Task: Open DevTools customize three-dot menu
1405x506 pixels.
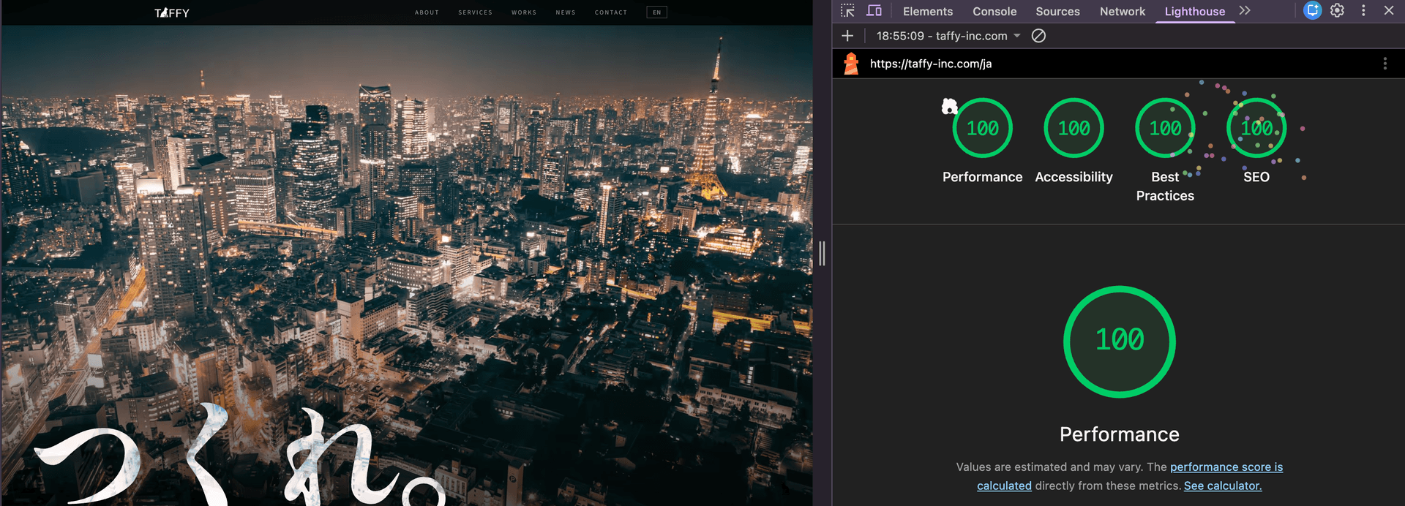Action: [1363, 11]
